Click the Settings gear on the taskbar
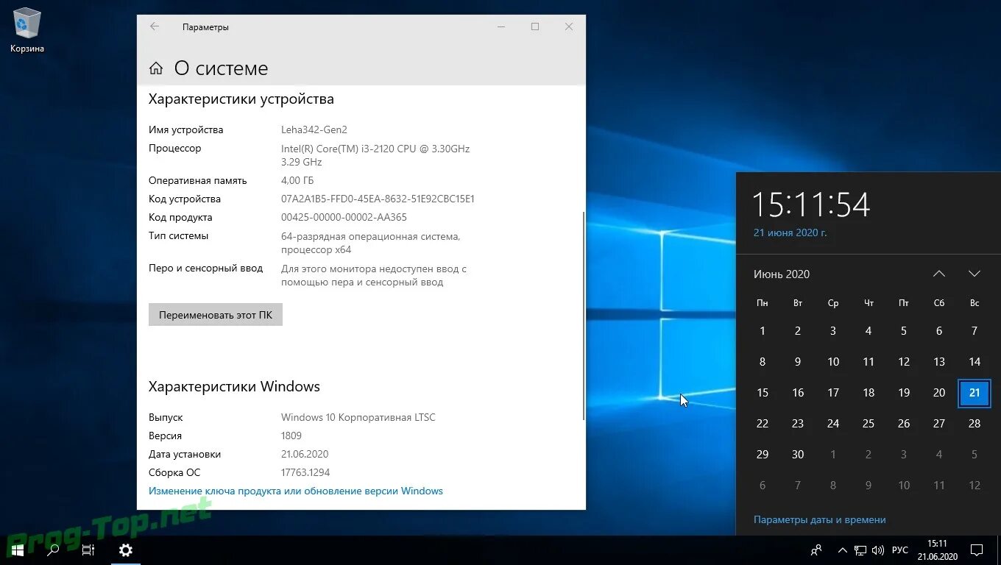This screenshot has height=565, width=1001. click(x=125, y=550)
